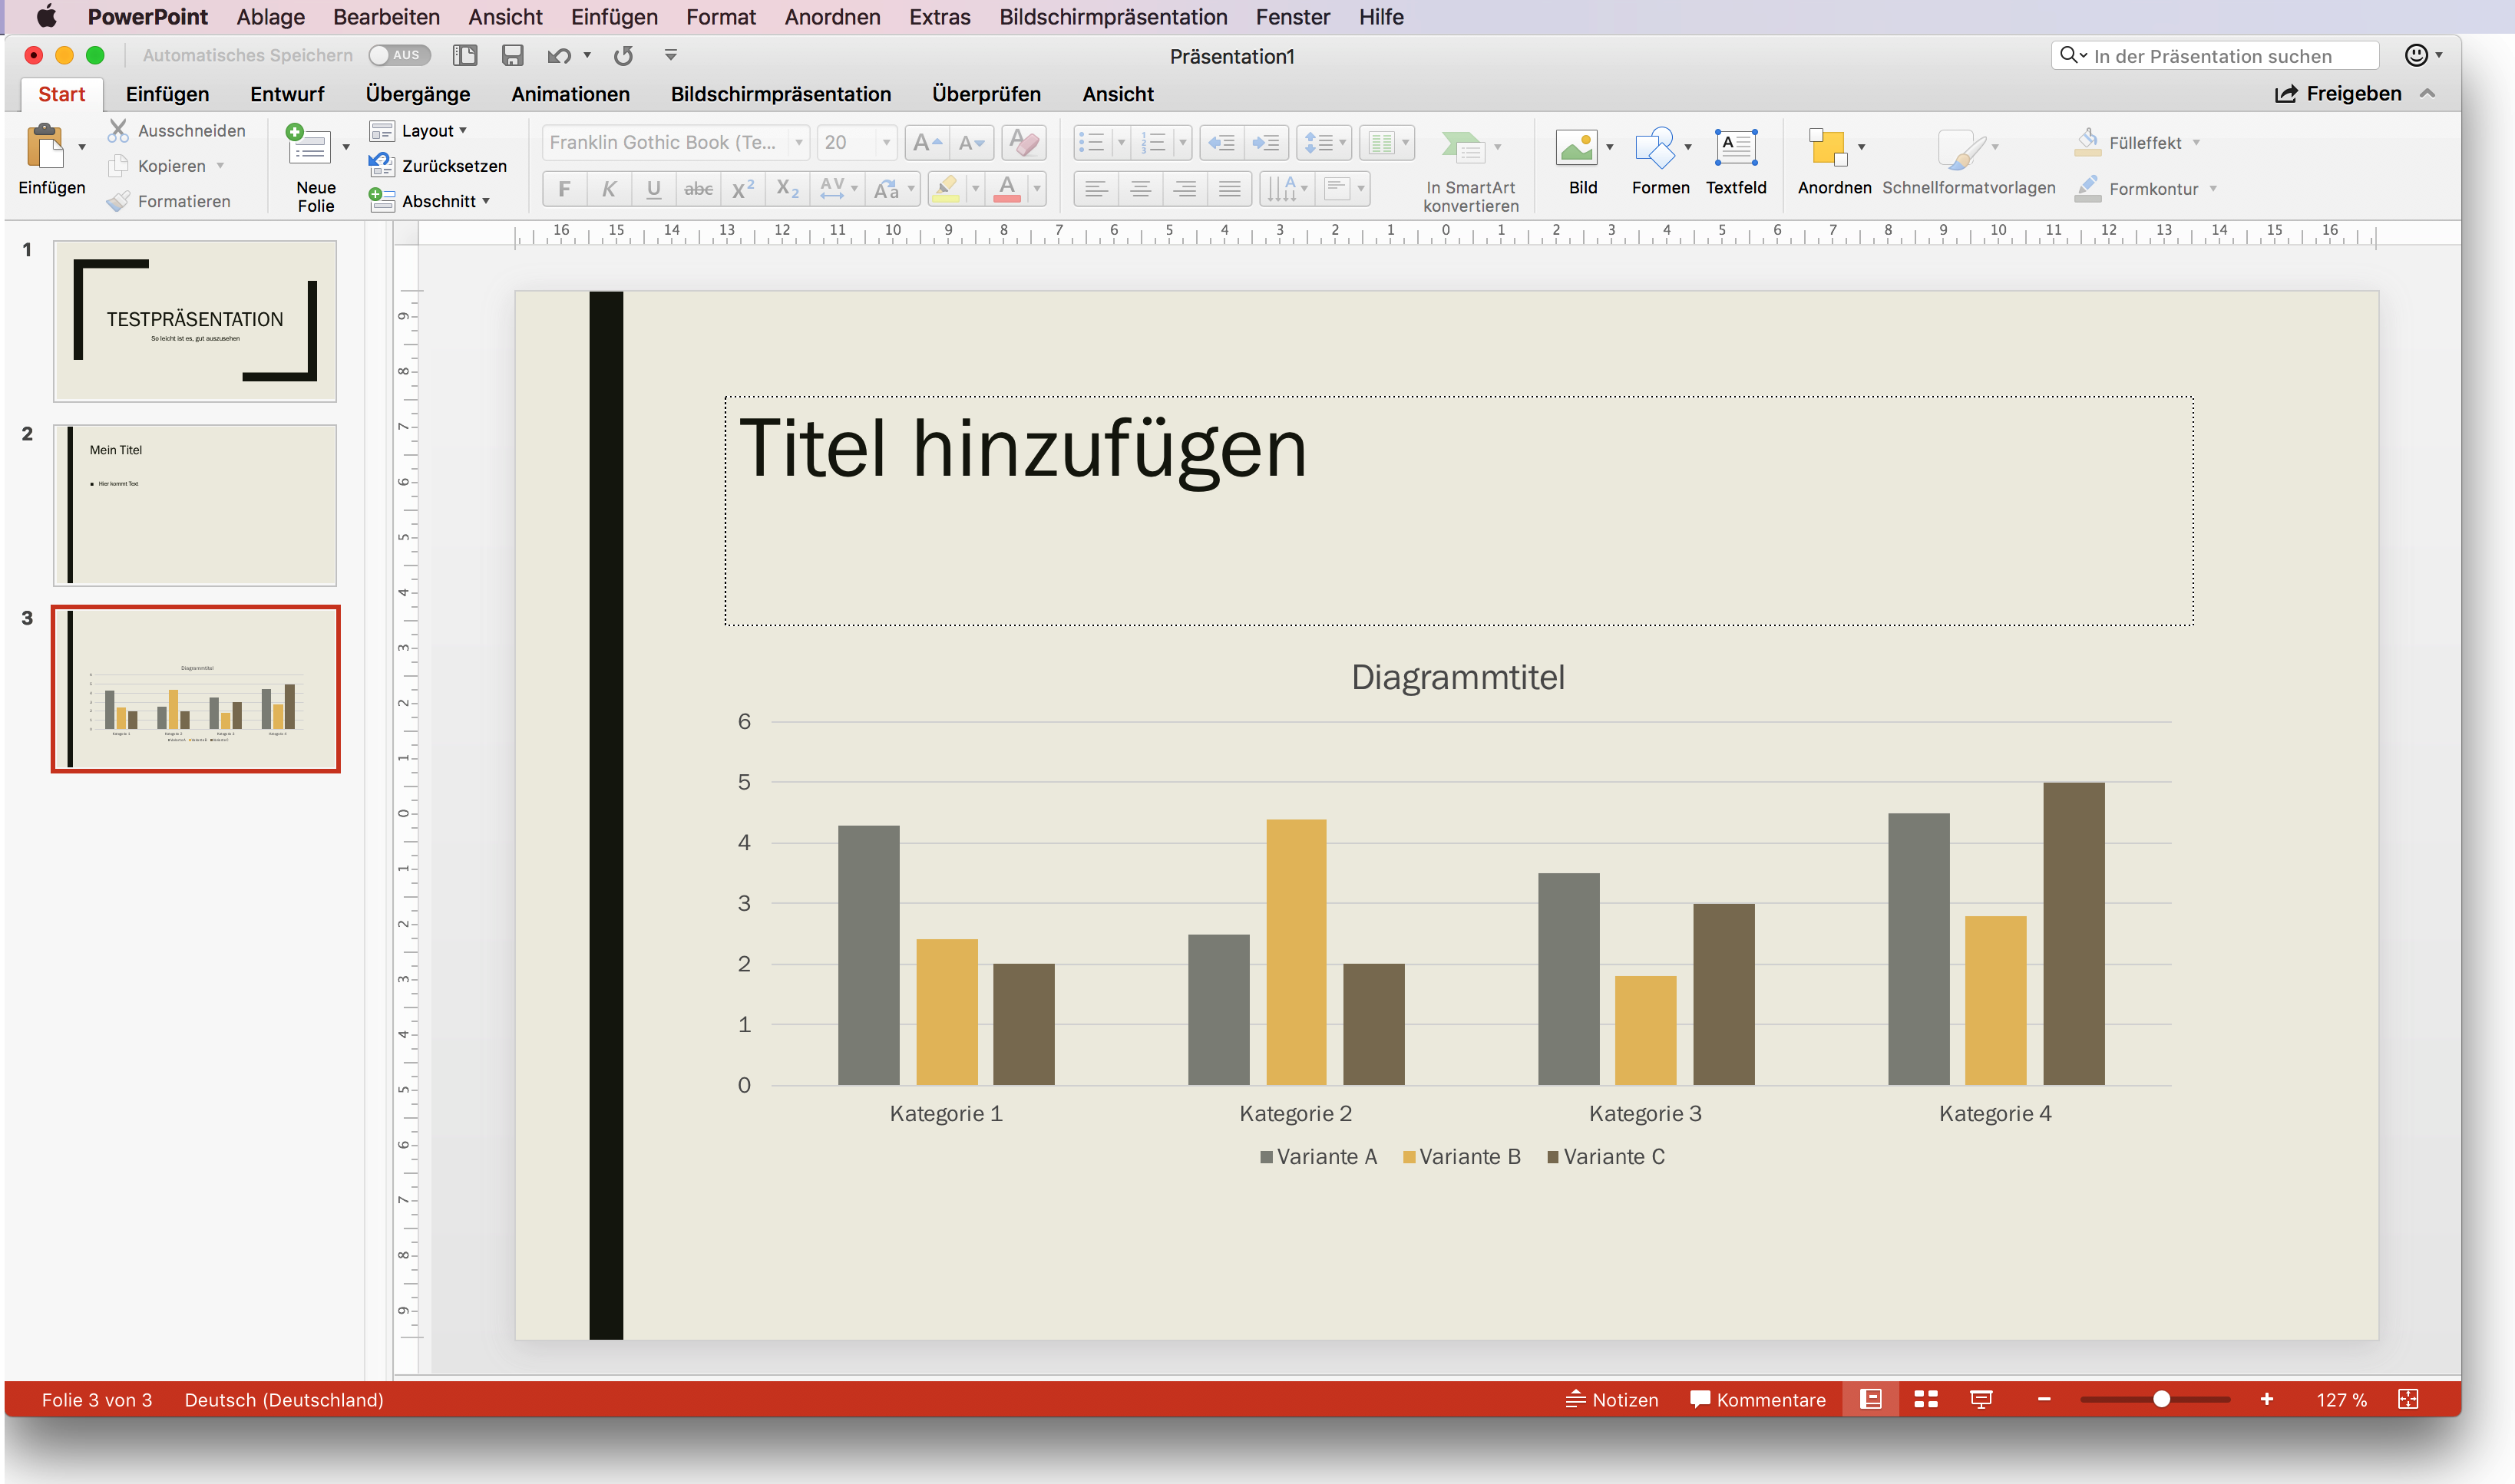Expand the Schnellformatvorlagen gallery
Viewport: 2515px width, 1484px height.
point(1994,147)
